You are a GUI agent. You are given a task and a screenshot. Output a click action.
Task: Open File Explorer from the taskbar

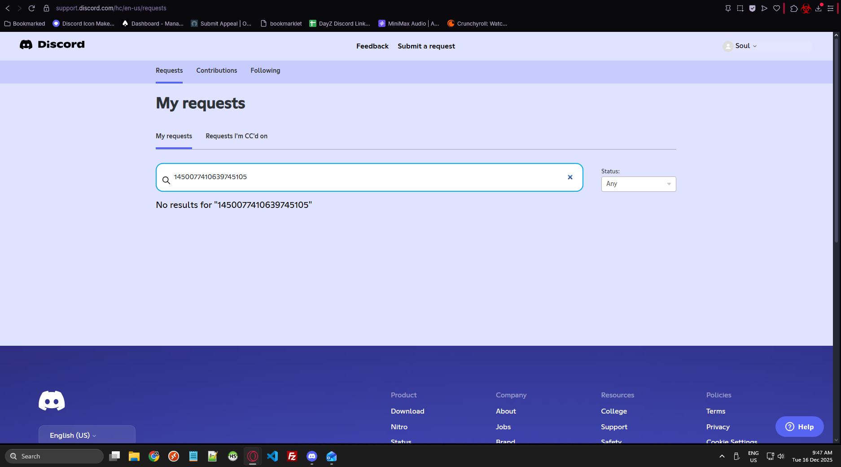pyautogui.click(x=134, y=456)
